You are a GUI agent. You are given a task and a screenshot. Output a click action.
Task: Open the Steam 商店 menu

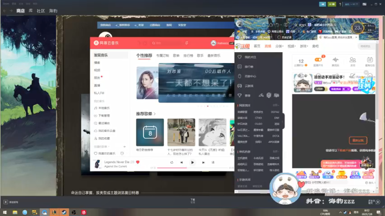20,11
